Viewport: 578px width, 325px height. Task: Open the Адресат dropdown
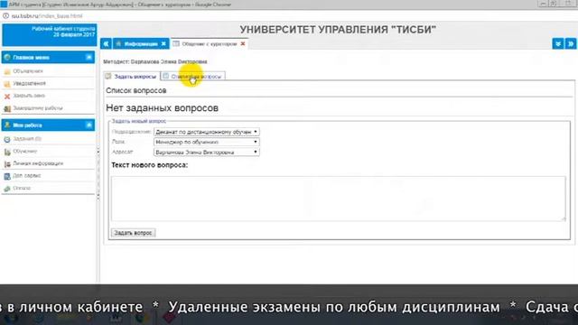click(207, 153)
